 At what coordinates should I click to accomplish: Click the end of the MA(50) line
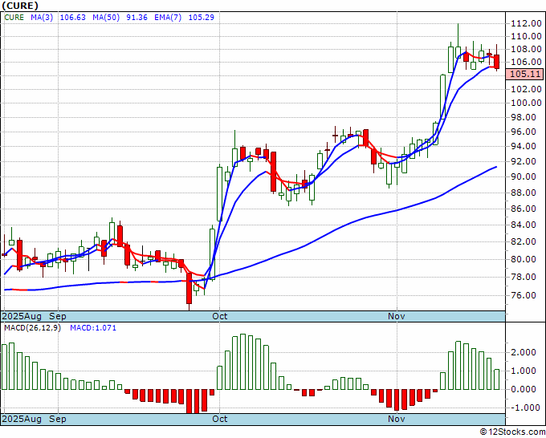pyautogui.click(x=496, y=168)
